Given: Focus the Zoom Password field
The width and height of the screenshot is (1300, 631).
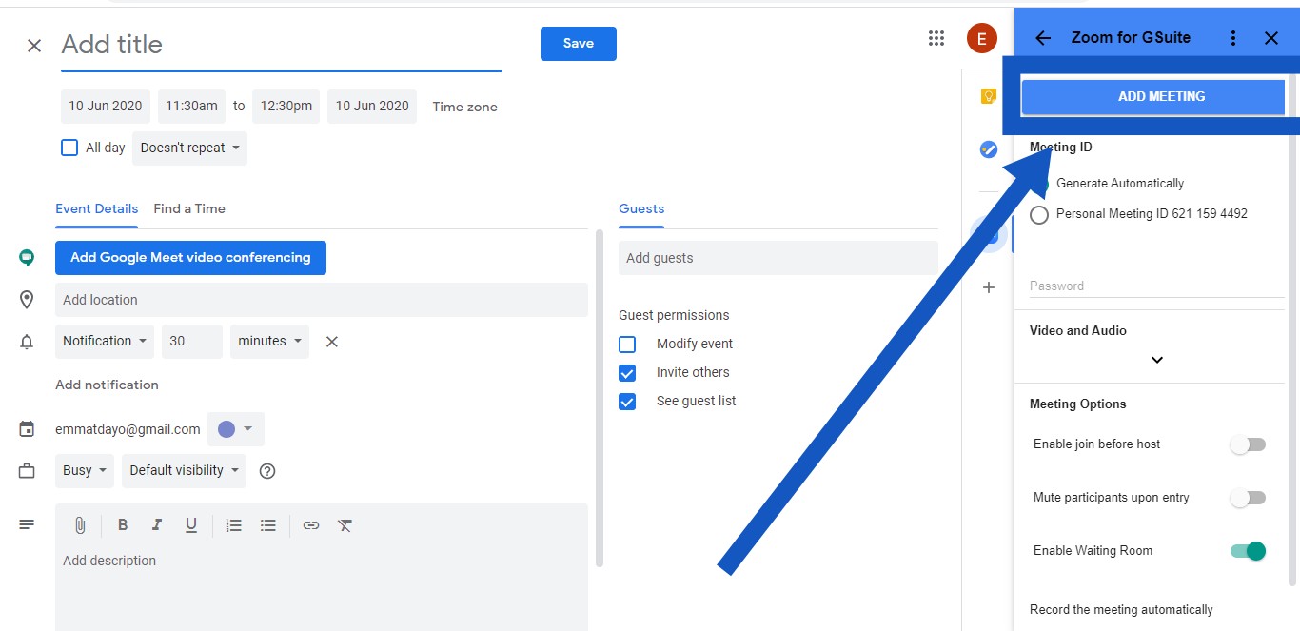Looking at the screenshot, I should [x=1157, y=286].
